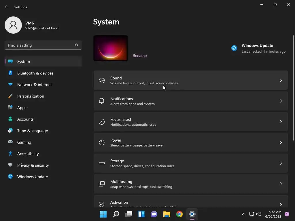This screenshot has width=295, height=221.
Task: Click the vertical scrollbar on the right
Action: pyautogui.click(x=294, y=88)
